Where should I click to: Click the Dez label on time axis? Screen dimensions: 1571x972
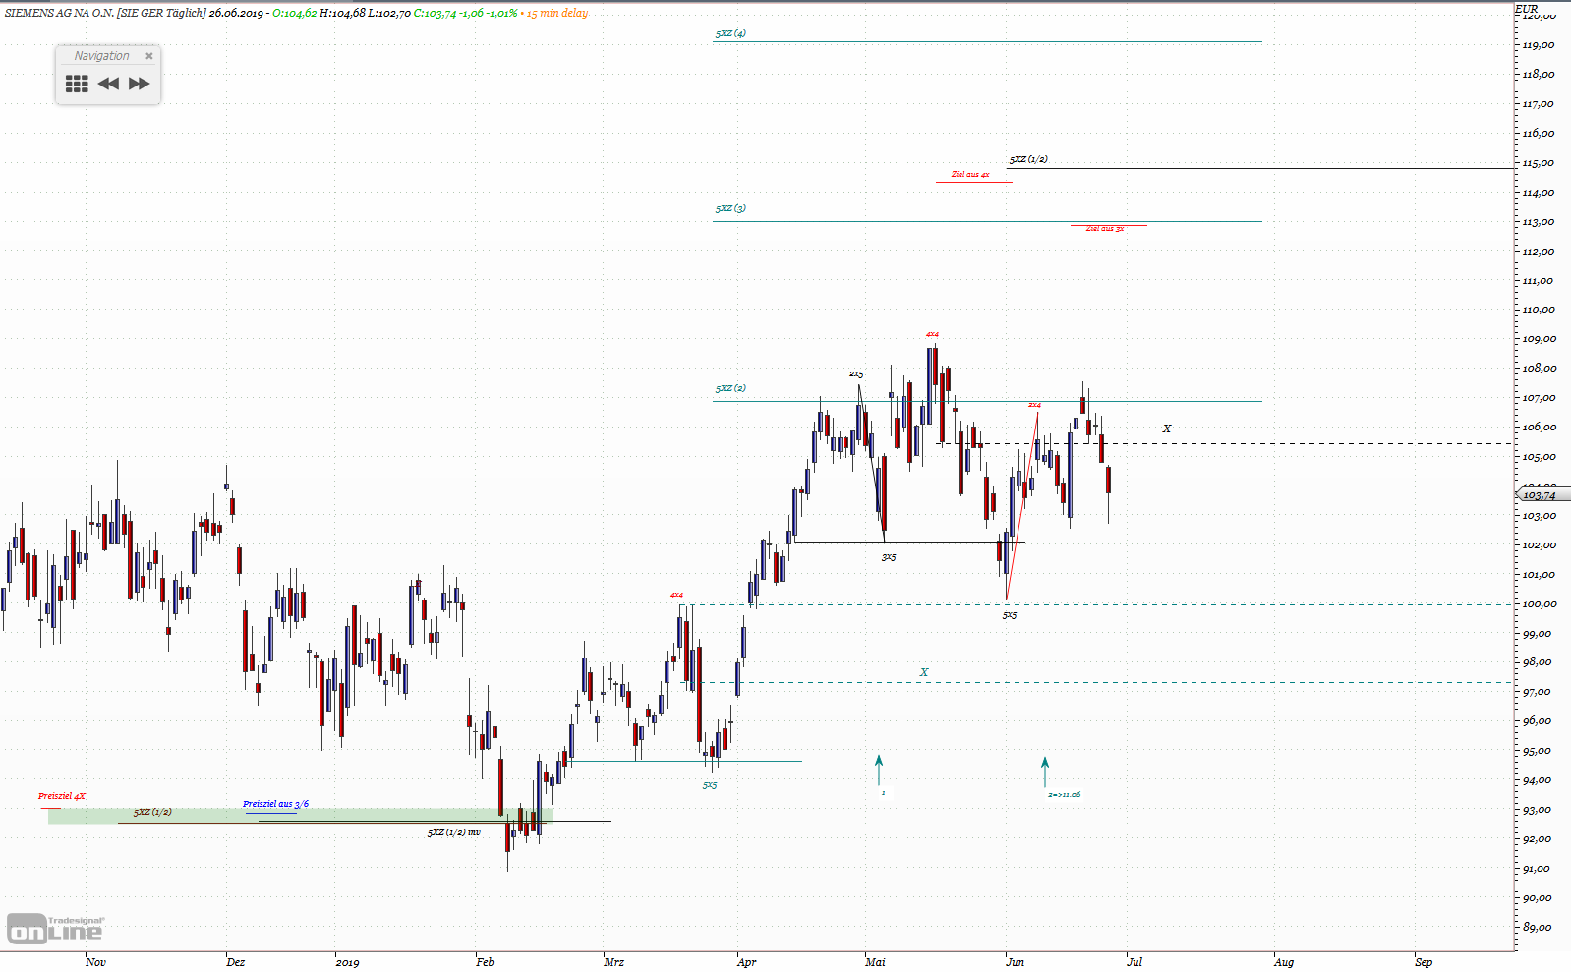(x=235, y=962)
